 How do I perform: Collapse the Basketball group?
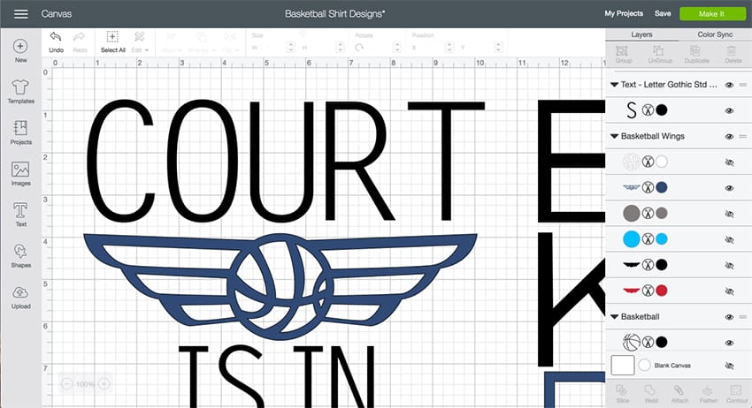pyautogui.click(x=614, y=317)
